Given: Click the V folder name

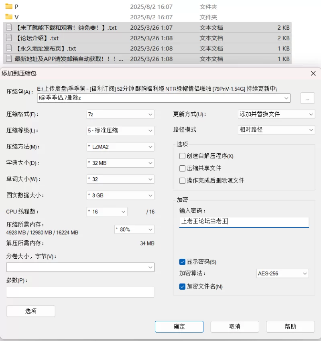Looking at the screenshot, I should (16, 17).
